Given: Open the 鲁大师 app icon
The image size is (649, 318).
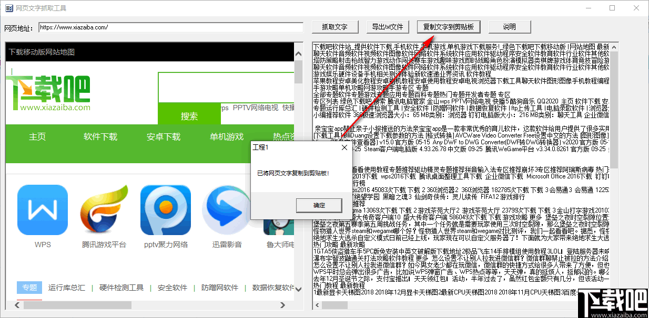Looking at the screenshot, I should tap(278, 227).
